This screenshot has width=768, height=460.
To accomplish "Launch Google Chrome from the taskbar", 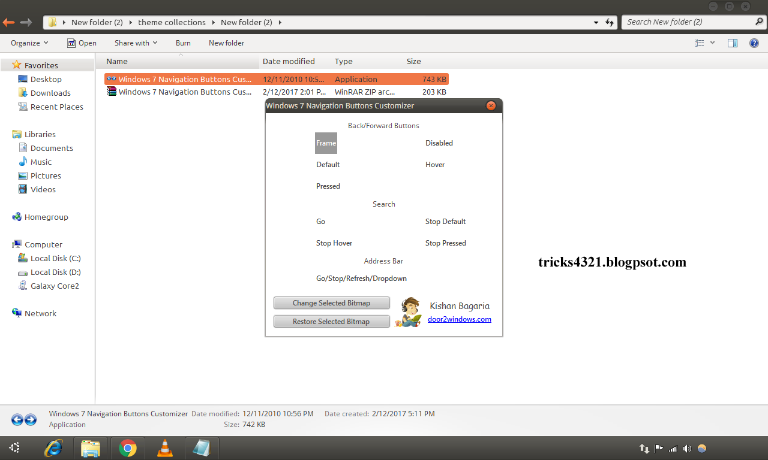I will pyautogui.click(x=127, y=447).
